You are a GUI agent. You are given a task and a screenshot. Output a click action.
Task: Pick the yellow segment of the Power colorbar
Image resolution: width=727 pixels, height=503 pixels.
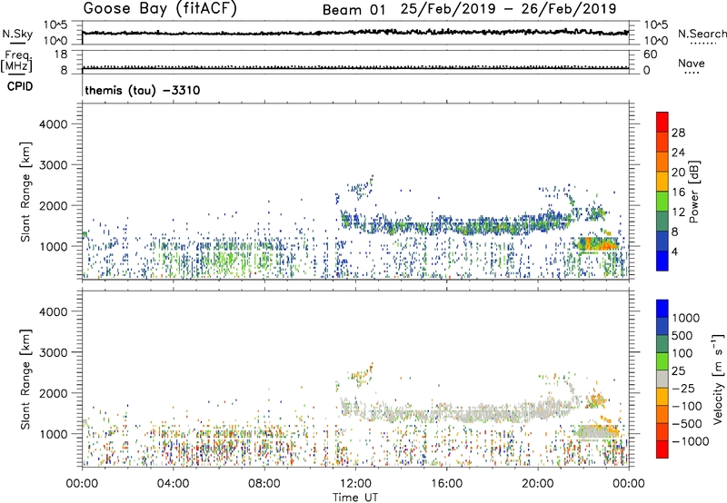662,182
